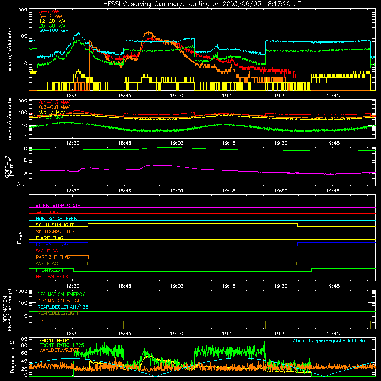381x381 pixels.
Task: Click the 0.8-7 MeV legend label
Action: (x=52, y=112)
